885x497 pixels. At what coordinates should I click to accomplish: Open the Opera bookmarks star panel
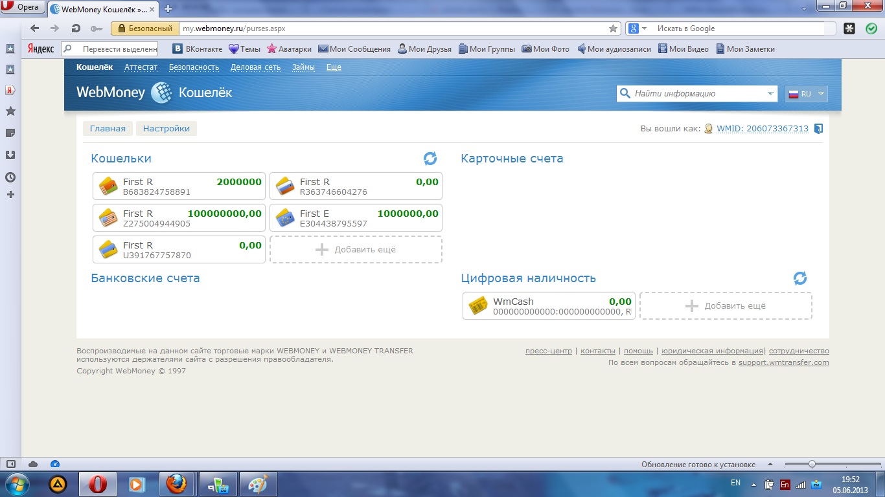10,111
